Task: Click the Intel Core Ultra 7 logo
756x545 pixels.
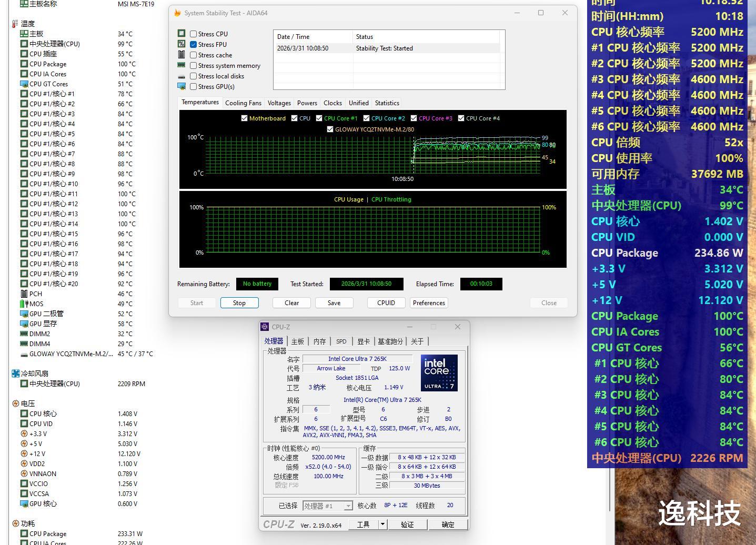Action: (x=439, y=372)
